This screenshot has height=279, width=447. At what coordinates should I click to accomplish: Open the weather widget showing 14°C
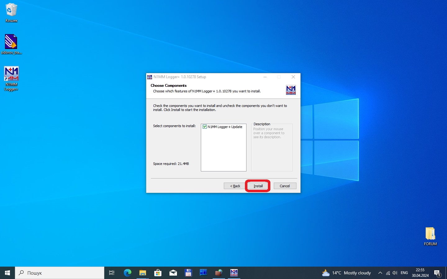346,273
